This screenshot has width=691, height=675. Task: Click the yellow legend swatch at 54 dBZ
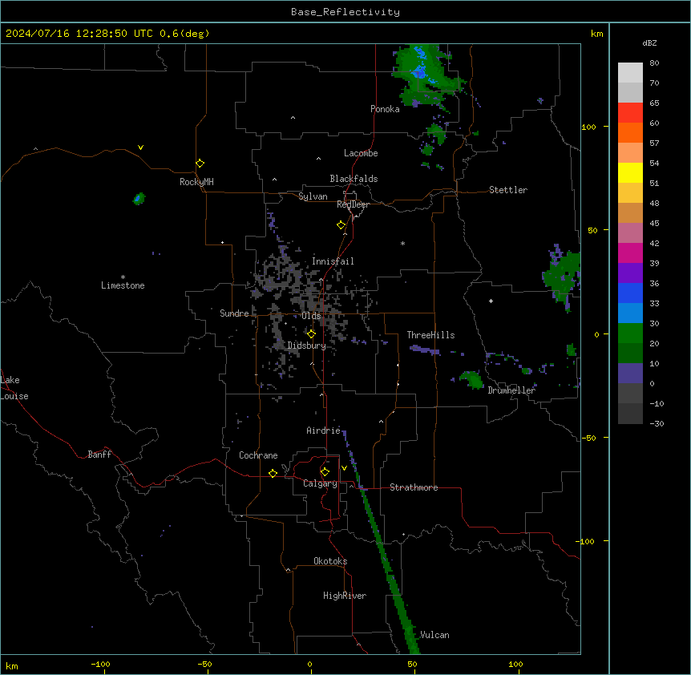tap(630, 172)
